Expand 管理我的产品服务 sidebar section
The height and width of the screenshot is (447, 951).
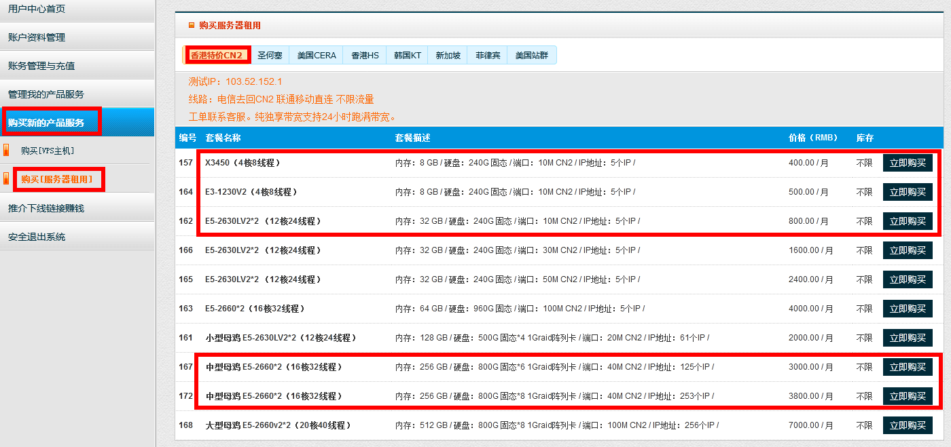(46, 94)
